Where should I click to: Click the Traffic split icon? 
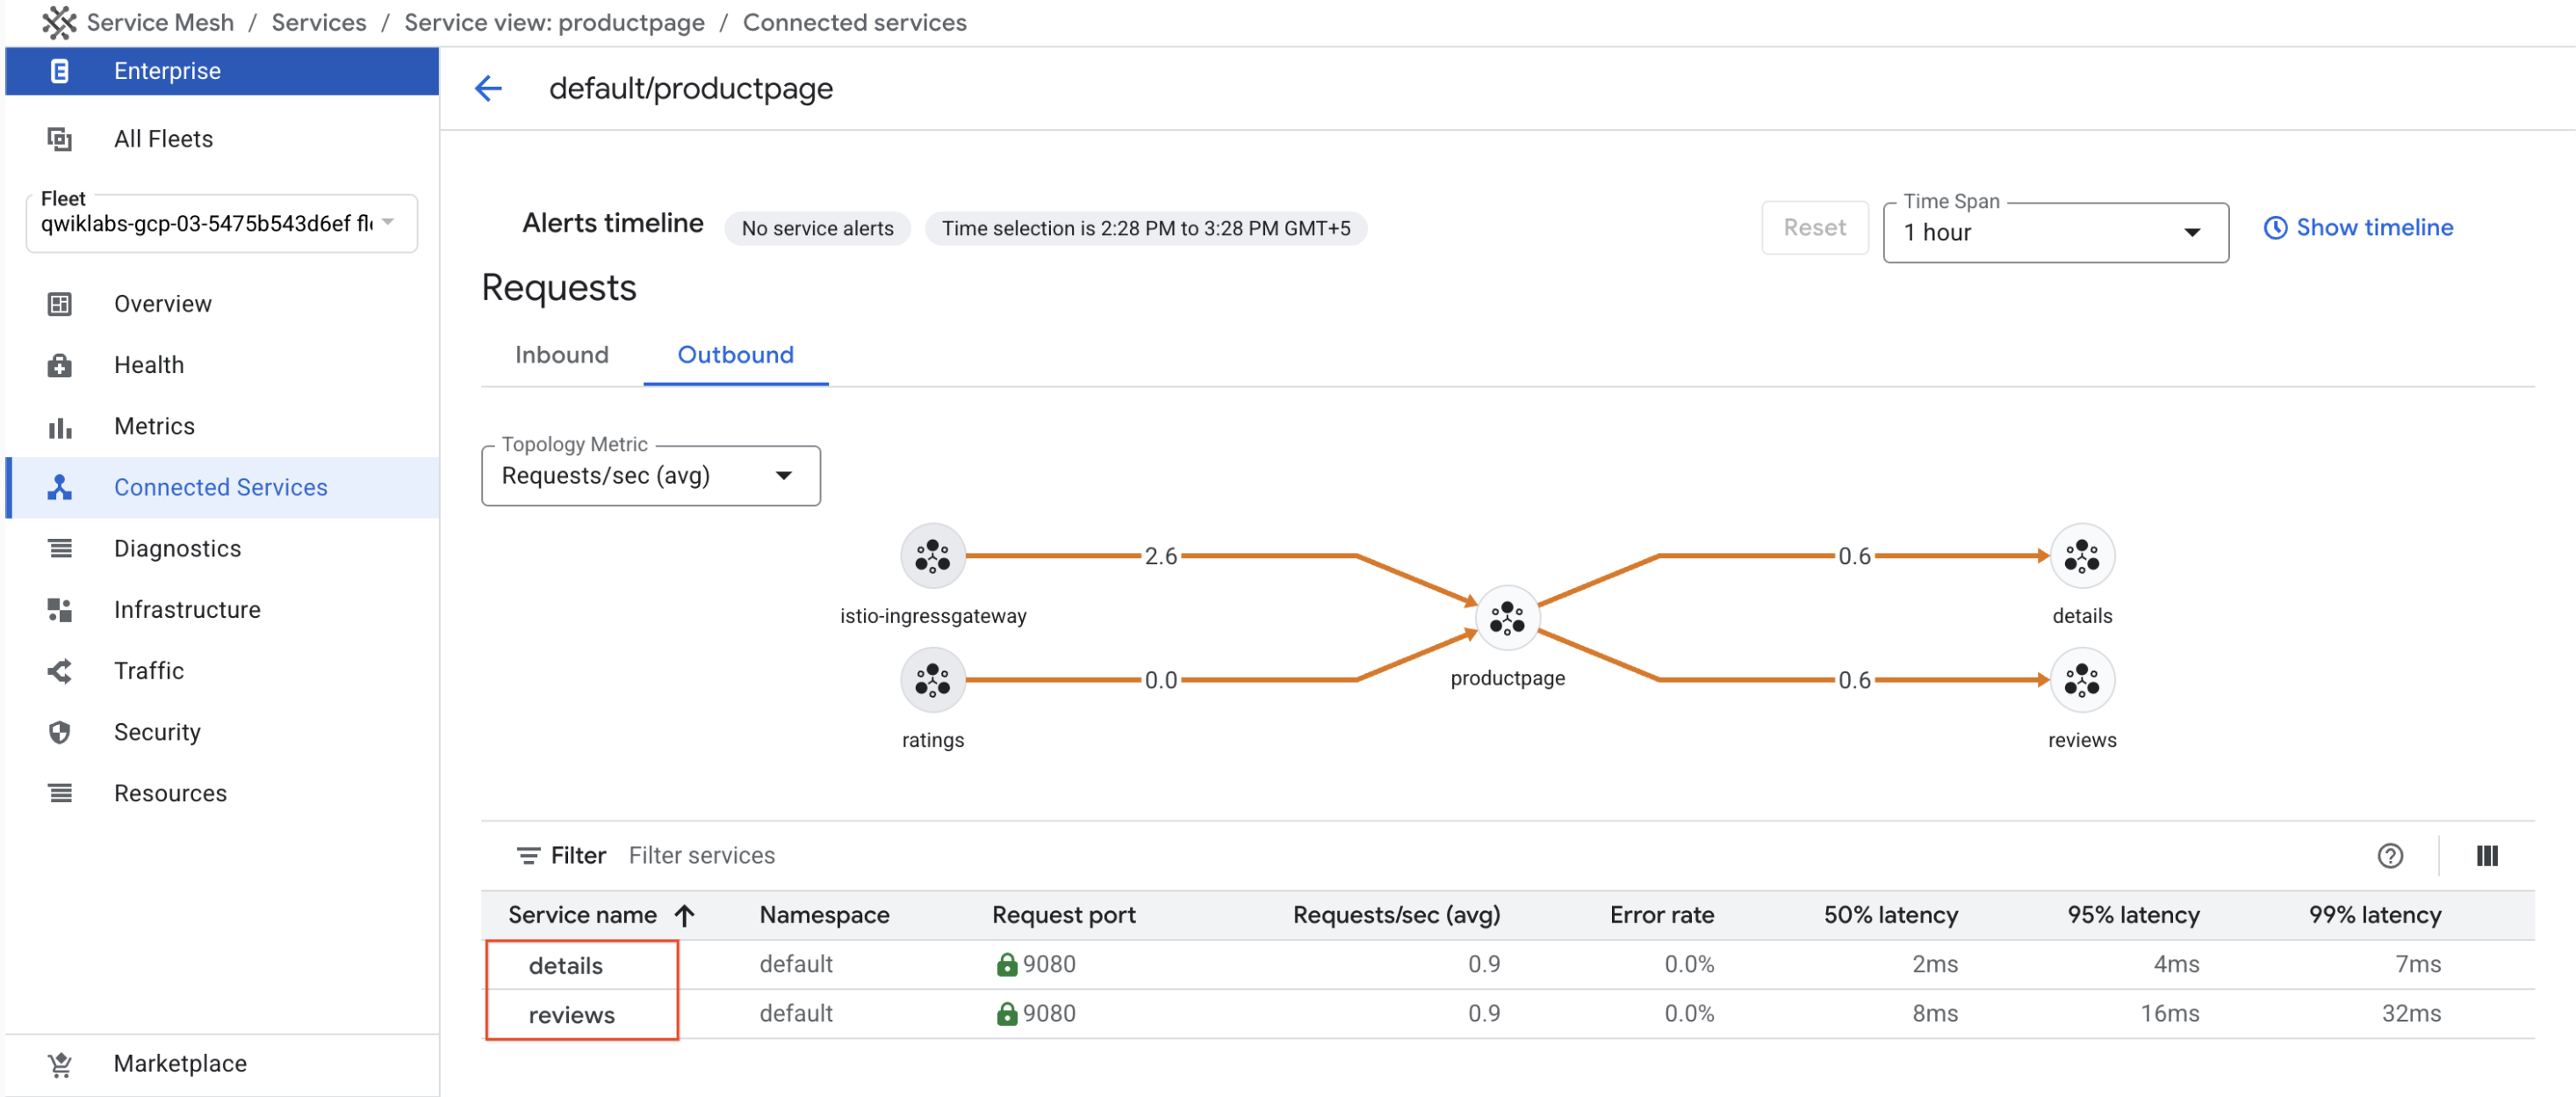pyautogui.click(x=59, y=671)
